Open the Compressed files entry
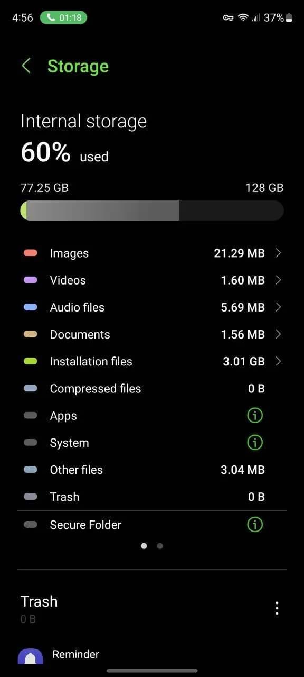 152,388
